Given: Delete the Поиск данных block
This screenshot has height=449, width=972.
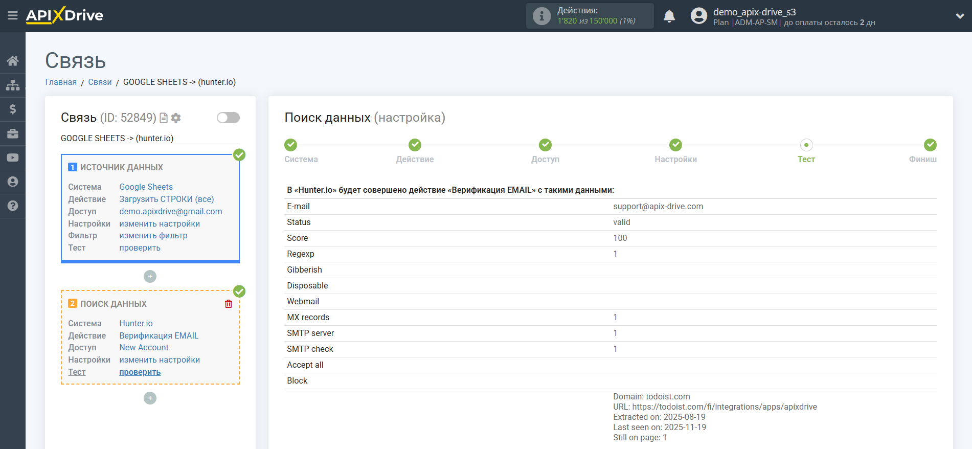Looking at the screenshot, I should [x=229, y=304].
